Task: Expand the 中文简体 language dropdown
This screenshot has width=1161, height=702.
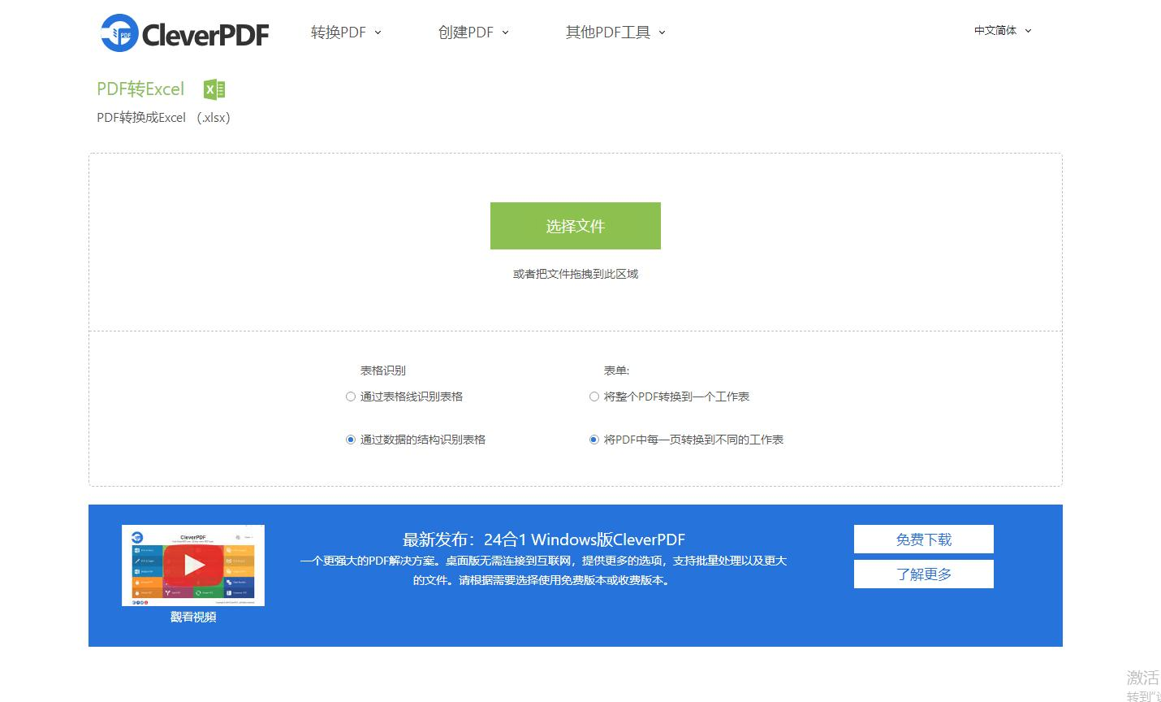Action: point(1003,31)
